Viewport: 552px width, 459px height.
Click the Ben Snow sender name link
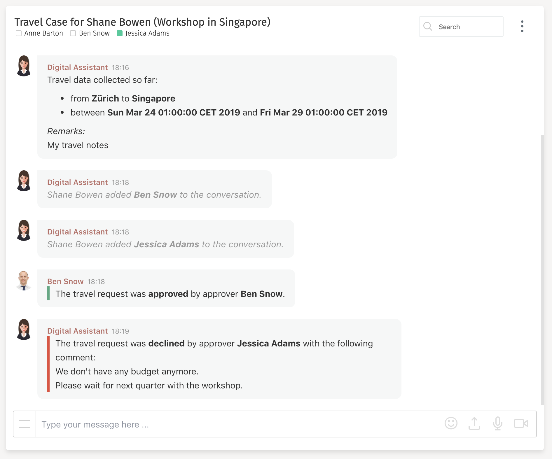(65, 281)
